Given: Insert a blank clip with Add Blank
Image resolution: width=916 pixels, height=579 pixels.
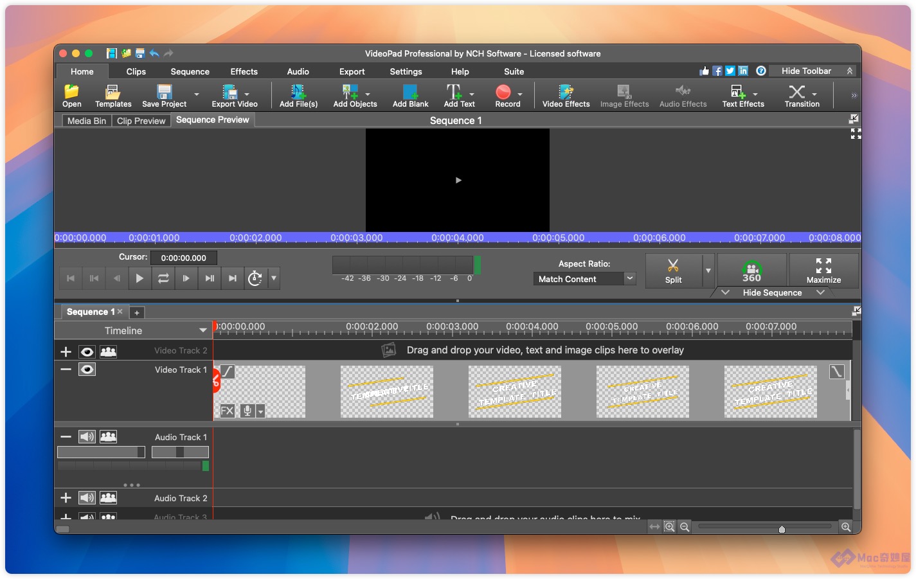Looking at the screenshot, I should (x=410, y=96).
